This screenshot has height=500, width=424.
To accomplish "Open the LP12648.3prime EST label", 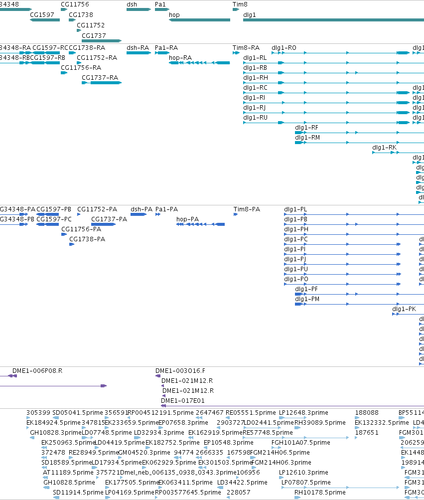I will coord(303,413).
